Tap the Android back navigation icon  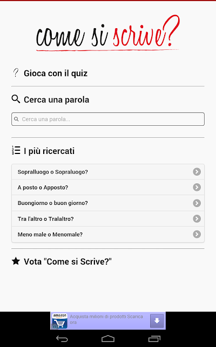point(62,338)
